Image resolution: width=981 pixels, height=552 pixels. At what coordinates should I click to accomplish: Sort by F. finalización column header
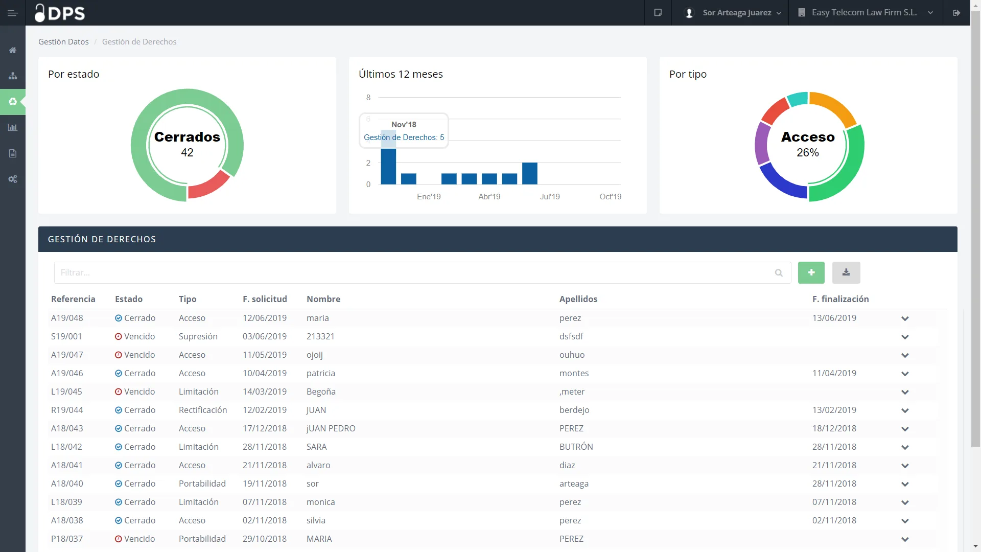(x=840, y=299)
